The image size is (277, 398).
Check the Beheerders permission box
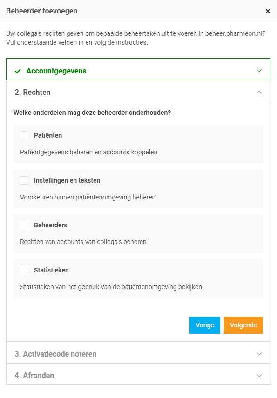pyautogui.click(x=24, y=225)
